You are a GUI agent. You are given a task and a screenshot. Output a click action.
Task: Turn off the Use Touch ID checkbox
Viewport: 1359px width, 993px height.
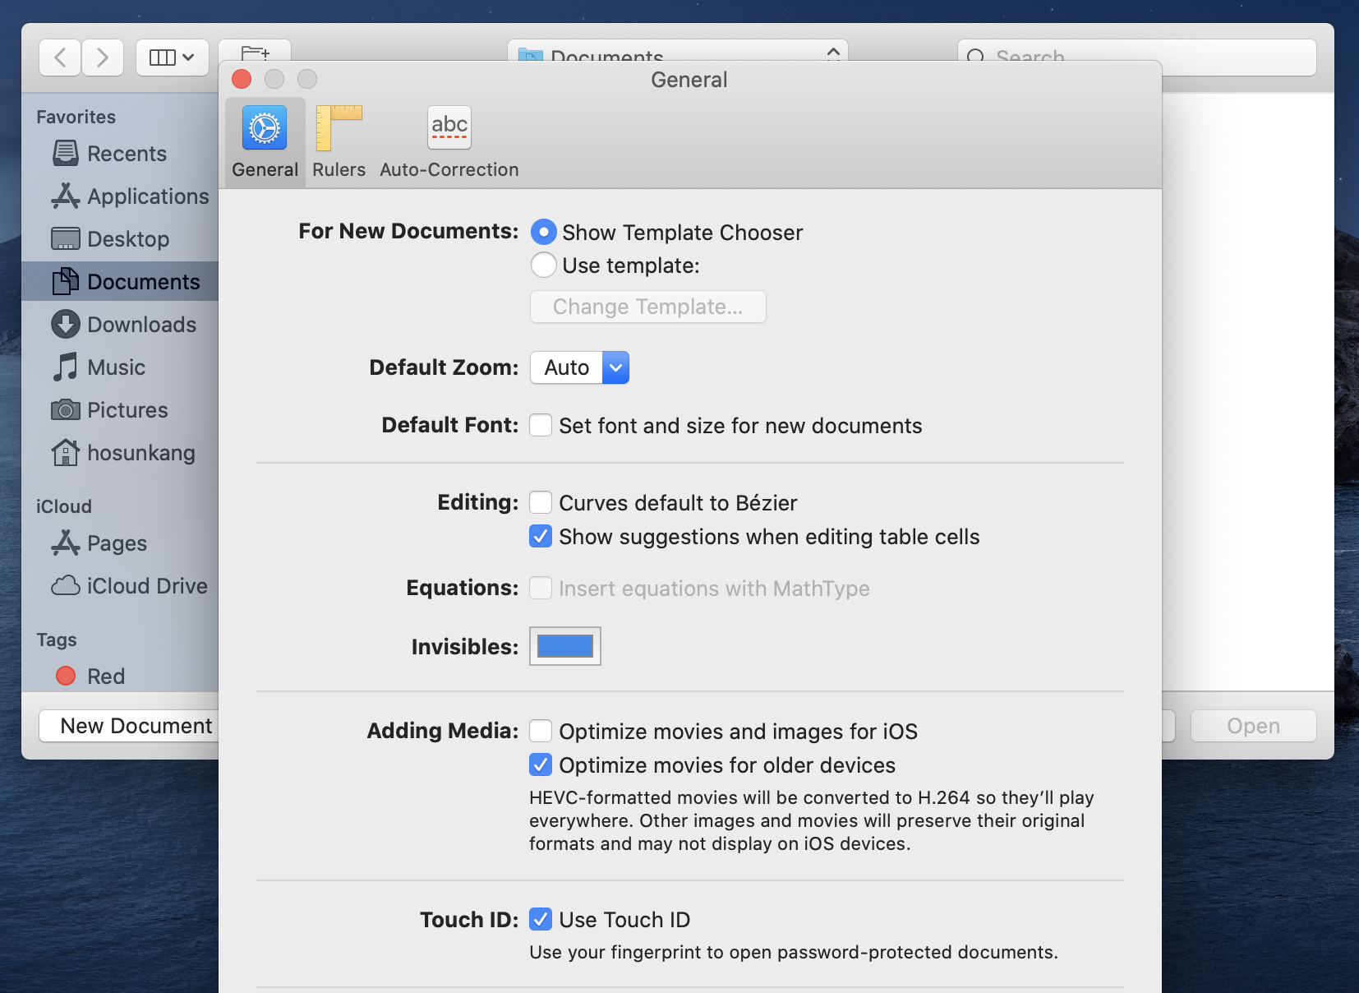pyautogui.click(x=541, y=919)
